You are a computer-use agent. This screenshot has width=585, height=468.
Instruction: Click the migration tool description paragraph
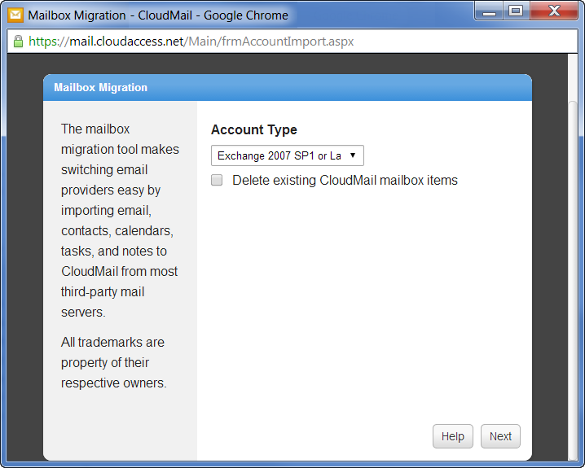(x=120, y=221)
